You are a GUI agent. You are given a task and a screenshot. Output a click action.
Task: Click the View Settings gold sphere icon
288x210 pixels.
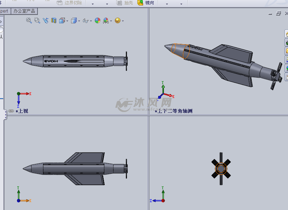click(x=118, y=20)
